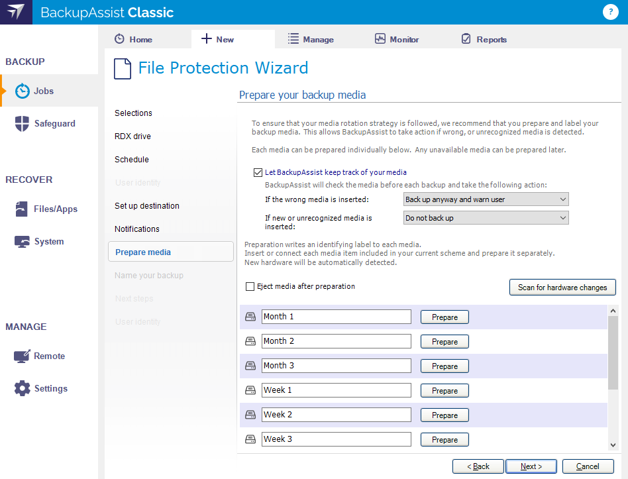Click the Week 2 label field

[337, 415]
